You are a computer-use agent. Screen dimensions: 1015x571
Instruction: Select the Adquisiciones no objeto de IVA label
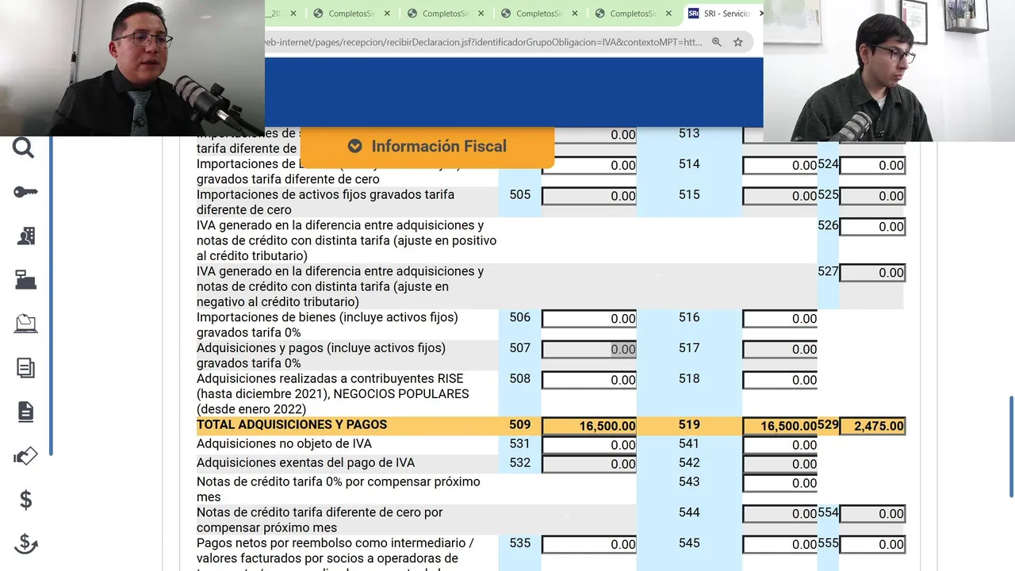(x=284, y=444)
